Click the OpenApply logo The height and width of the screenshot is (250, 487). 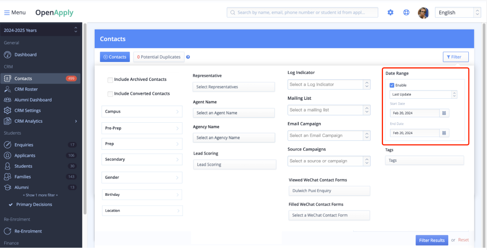point(54,12)
